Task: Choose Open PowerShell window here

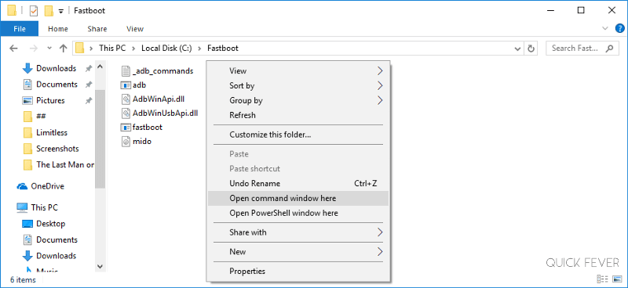Action: (x=298, y=213)
